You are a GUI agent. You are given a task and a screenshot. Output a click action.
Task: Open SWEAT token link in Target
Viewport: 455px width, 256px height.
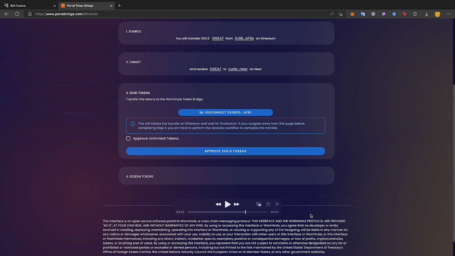click(x=216, y=69)
